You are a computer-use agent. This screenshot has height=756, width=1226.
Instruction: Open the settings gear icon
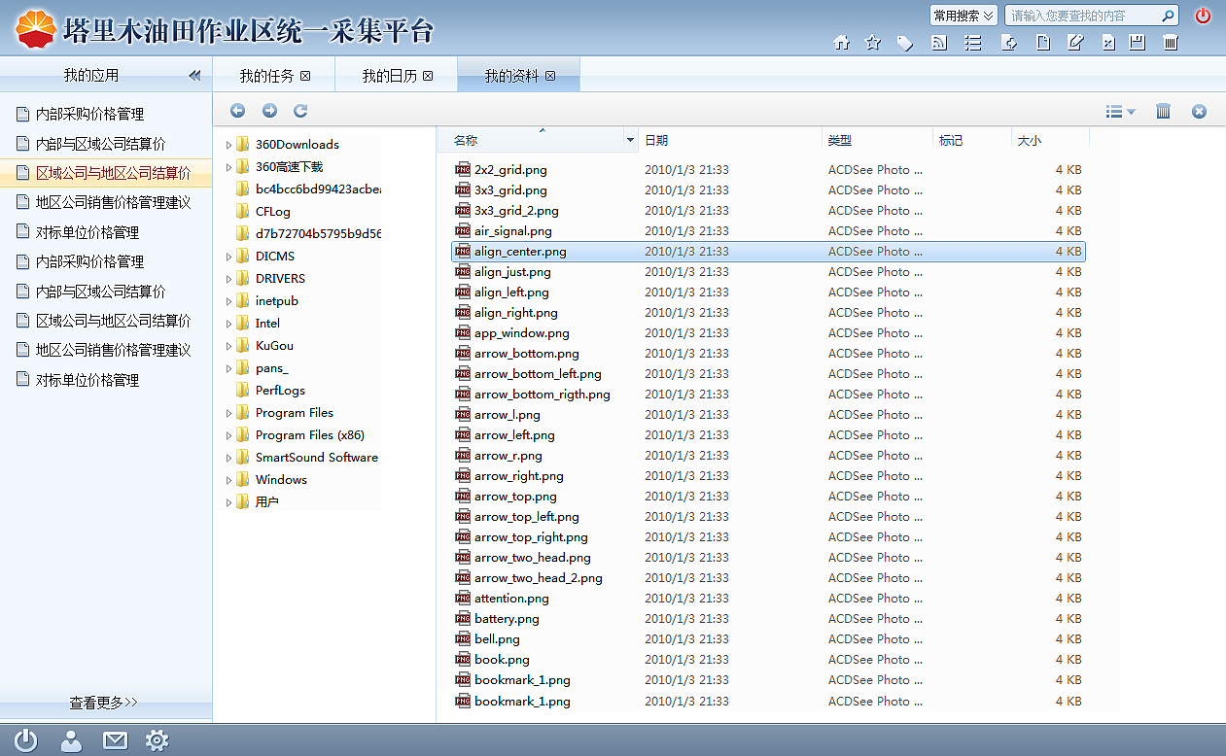[x=157, y=740]
